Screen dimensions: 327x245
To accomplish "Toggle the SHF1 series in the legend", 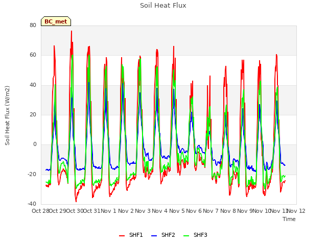I will (x=131, y=235).
